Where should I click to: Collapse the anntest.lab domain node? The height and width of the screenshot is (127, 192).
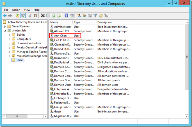(5, 31)
